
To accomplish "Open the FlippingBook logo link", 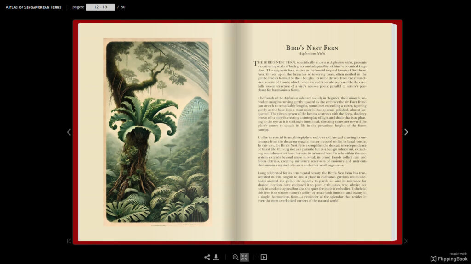I will tap(448, 259).
